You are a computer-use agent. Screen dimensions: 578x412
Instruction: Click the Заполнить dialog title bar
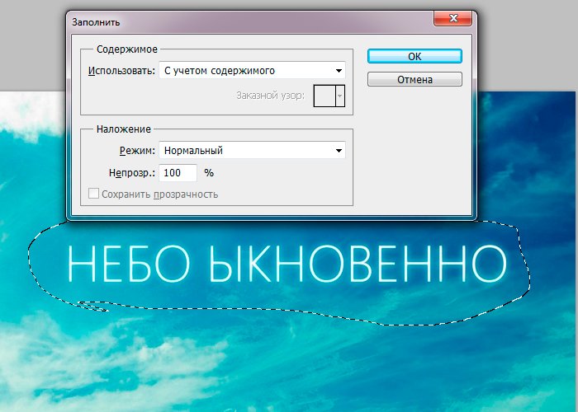[x=248, y=19]
